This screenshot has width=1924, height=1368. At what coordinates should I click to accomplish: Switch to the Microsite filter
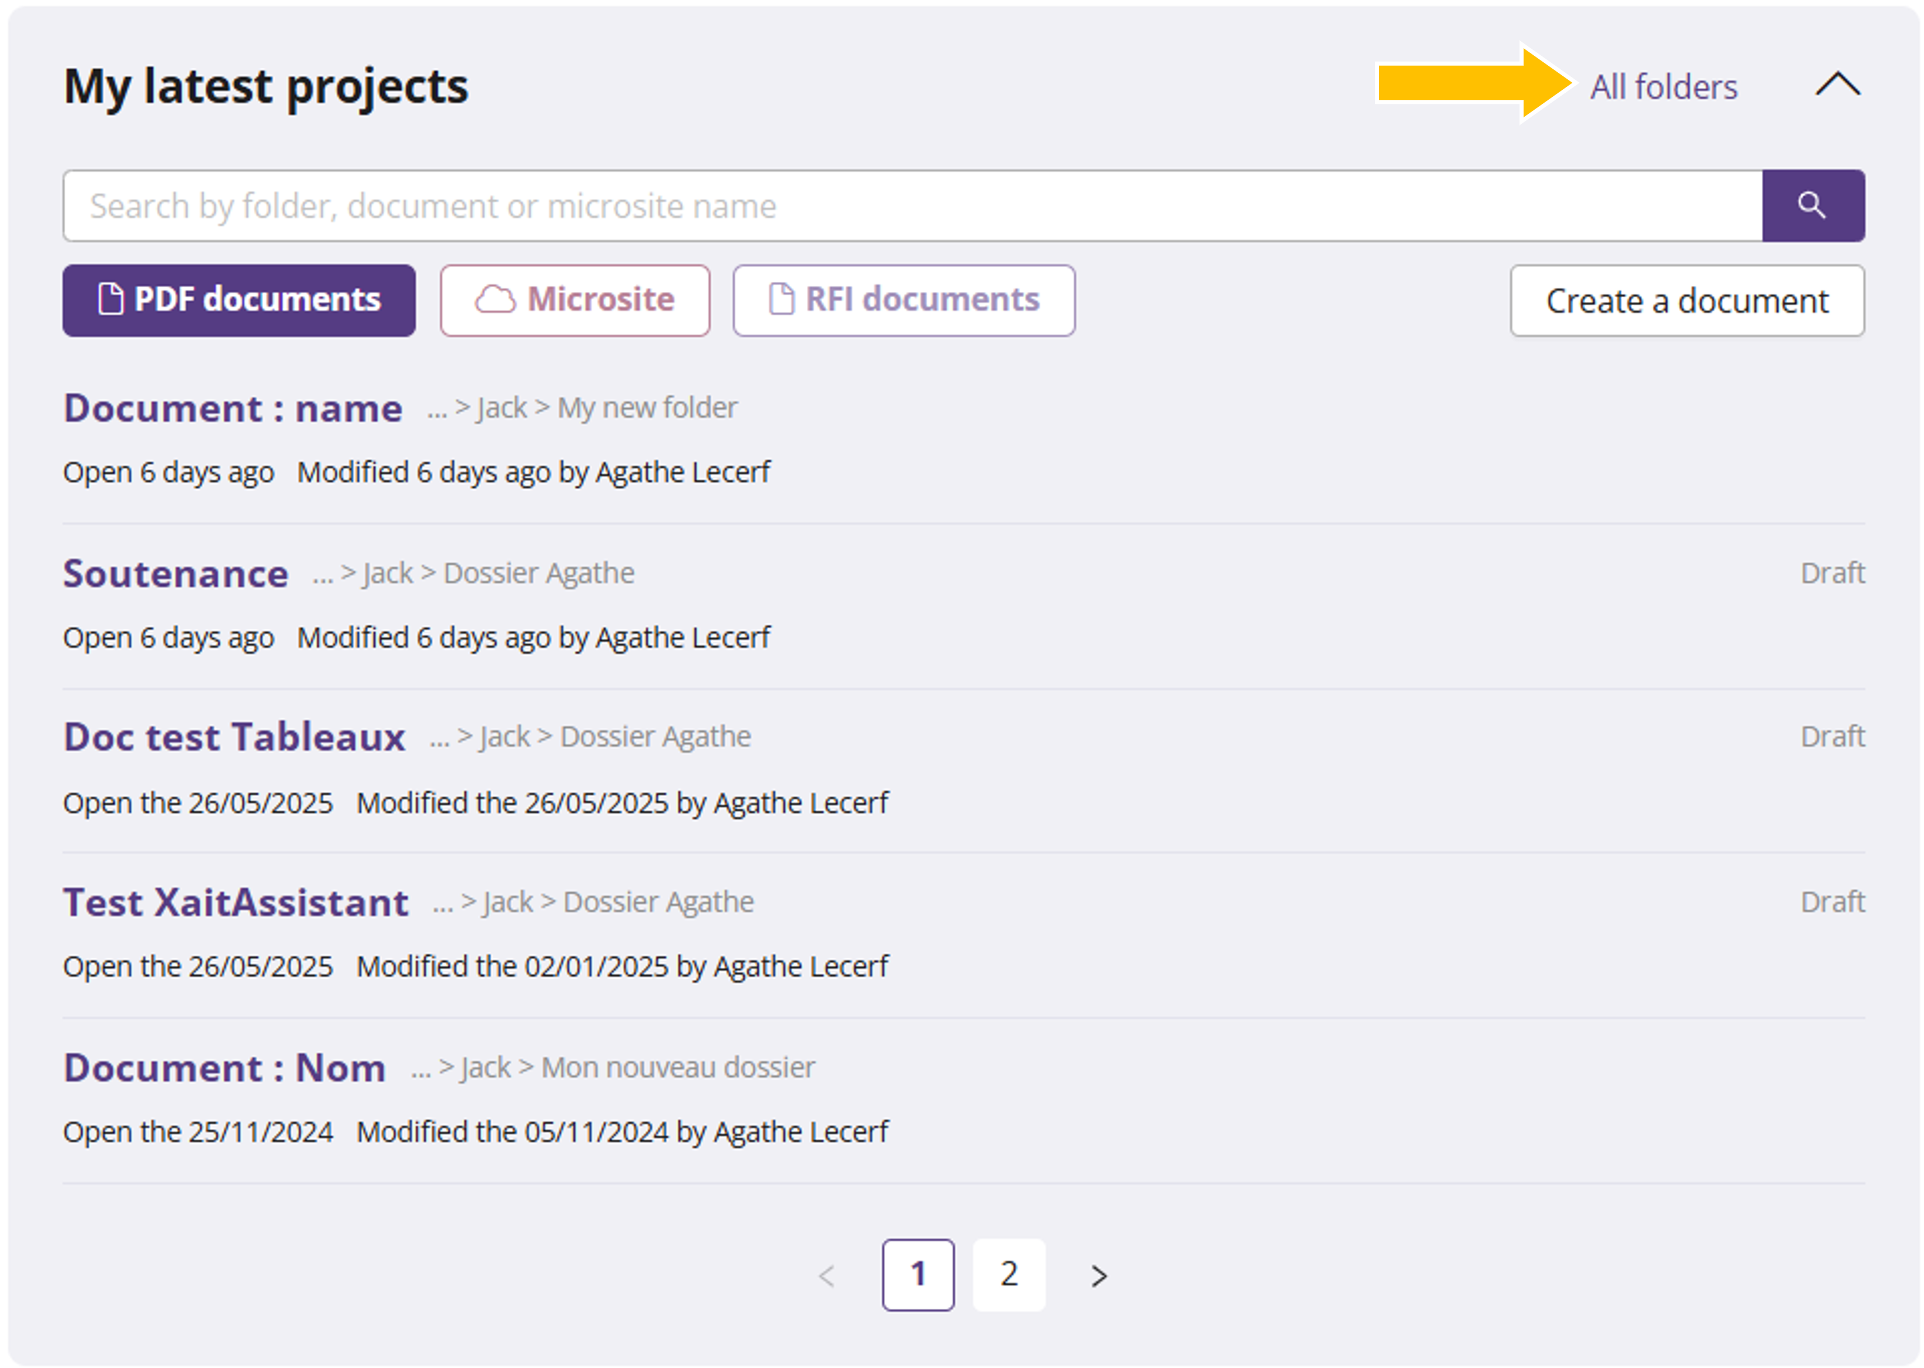click(574, 300)
